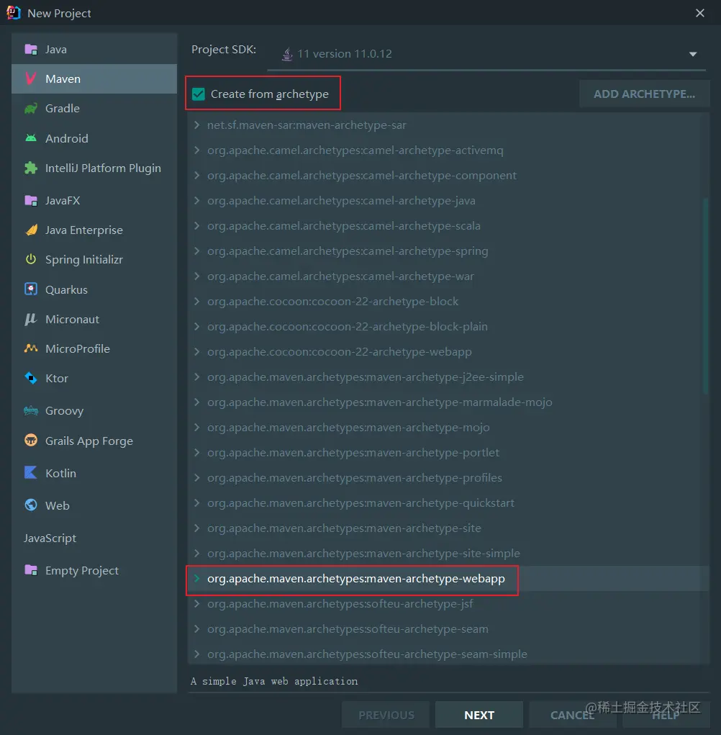Pick Kotlin from project types

(x=94, y=473)
